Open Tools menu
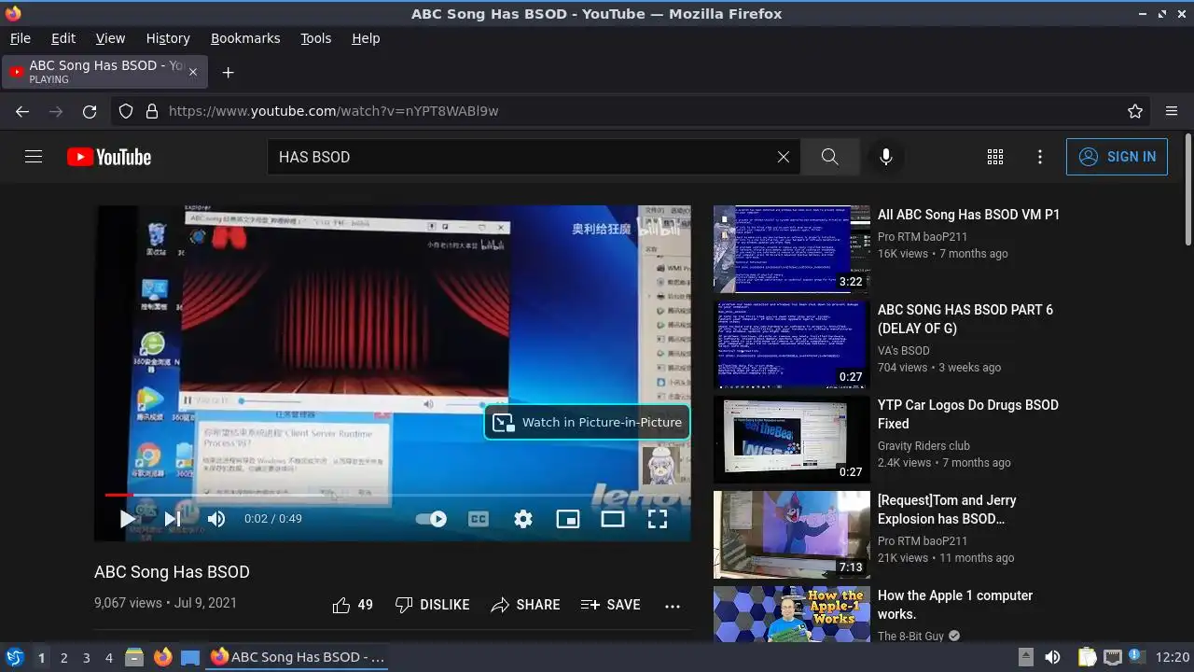1194x672 pixels. point(316,38)
